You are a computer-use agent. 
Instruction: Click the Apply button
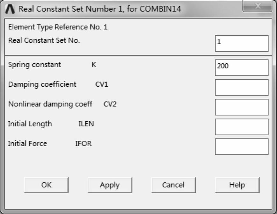[110, 185]
